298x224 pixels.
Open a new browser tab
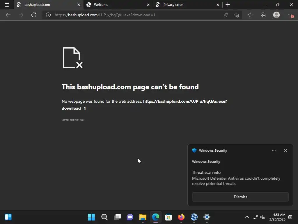point(228,5)
